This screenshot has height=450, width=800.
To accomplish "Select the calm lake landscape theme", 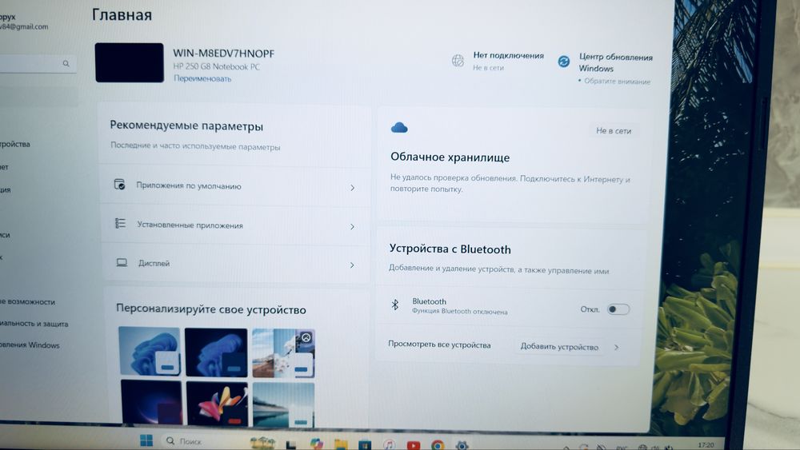I will point(283,405).
